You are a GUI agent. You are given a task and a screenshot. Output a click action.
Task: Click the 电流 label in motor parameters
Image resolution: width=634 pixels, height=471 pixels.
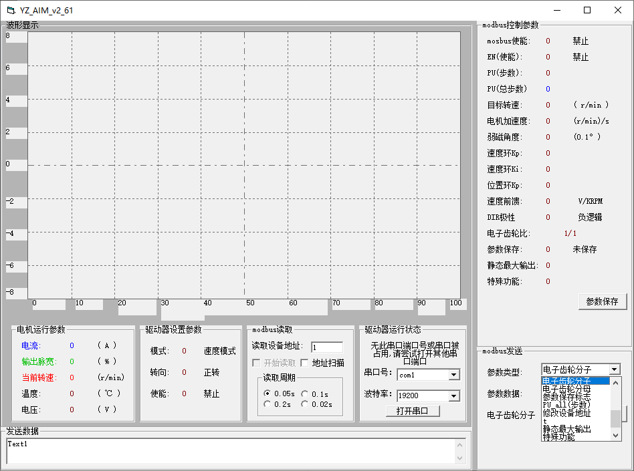31,346
